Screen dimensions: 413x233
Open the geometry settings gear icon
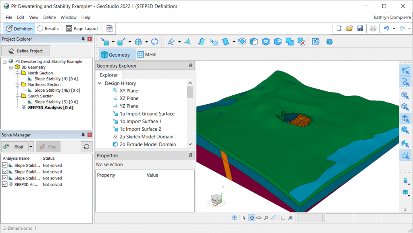329,41
